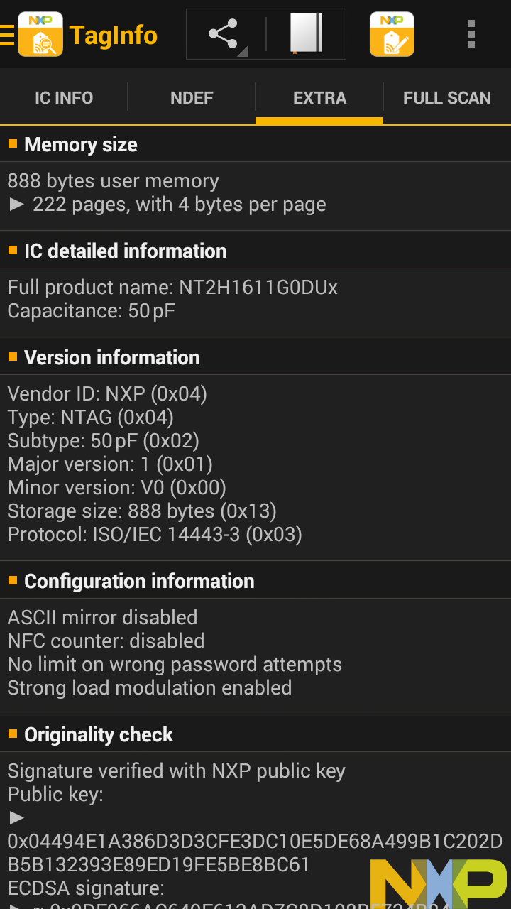Open the hamburger navigation menu
The width and height of the screenshot is (511, 909).
pos(7,35)
